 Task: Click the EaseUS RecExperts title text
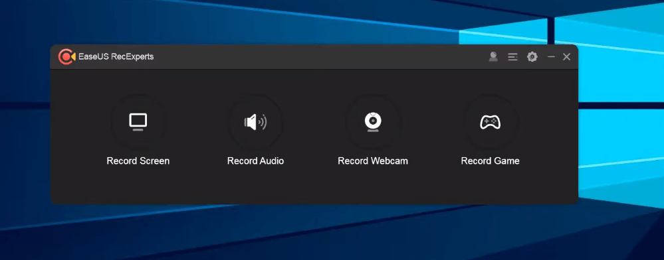116,56
